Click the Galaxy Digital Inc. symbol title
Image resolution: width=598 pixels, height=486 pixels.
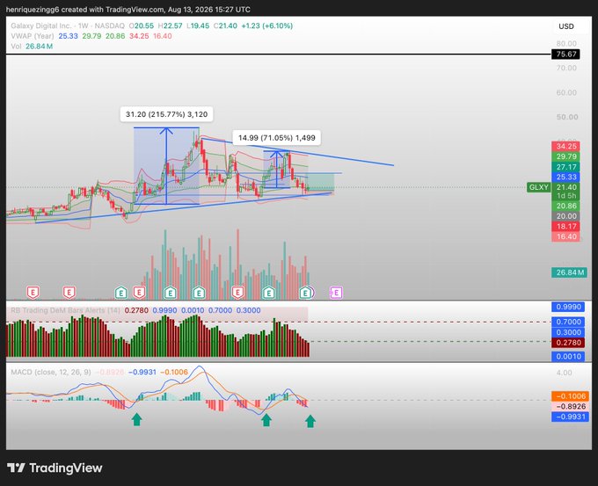pos(41,25)
